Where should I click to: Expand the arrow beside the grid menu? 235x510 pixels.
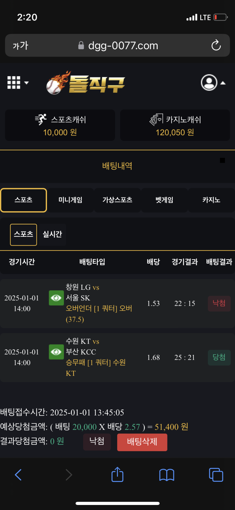pyautogui.click(x=26, y=83)
